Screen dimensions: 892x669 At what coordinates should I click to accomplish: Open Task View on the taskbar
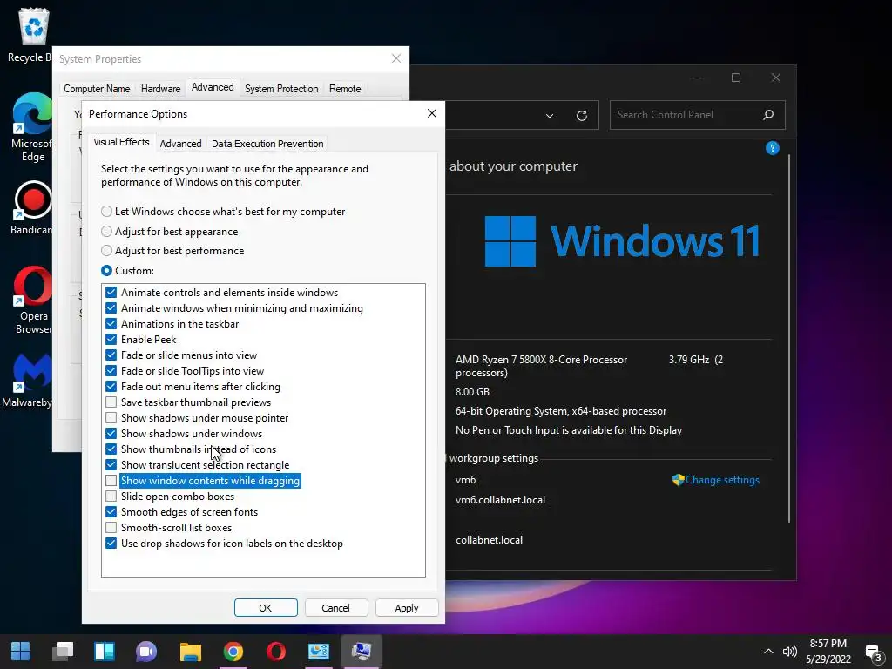[x=63, y=652]
